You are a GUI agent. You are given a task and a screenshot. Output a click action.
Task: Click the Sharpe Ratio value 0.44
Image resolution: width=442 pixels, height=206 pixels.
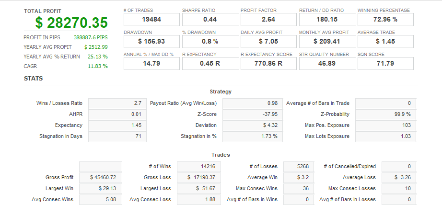(210, 19)
